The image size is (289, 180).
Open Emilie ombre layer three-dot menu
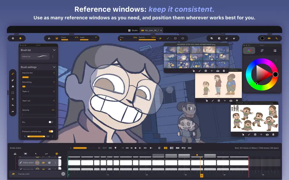click(x=55, y=163)
